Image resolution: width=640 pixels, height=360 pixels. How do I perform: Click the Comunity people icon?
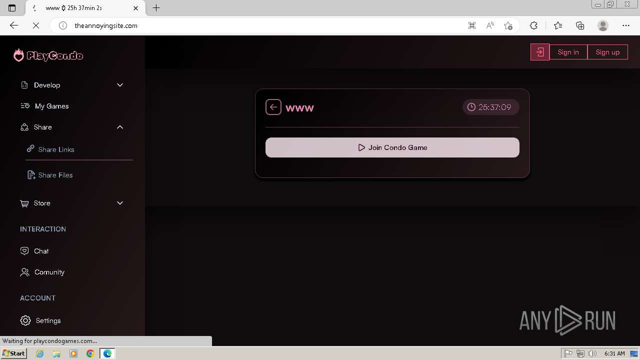tap(24, 272)
